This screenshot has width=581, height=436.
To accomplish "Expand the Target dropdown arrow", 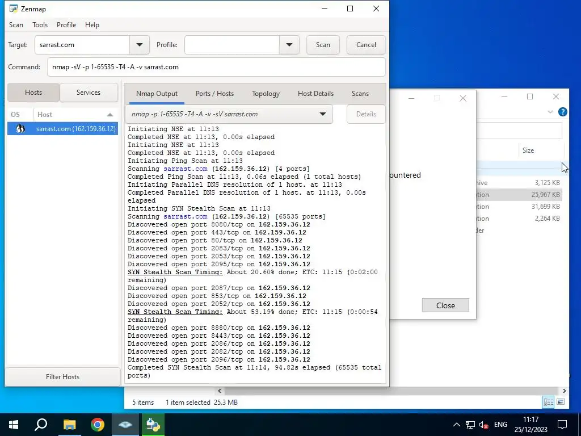I will [x=140, y=45].
